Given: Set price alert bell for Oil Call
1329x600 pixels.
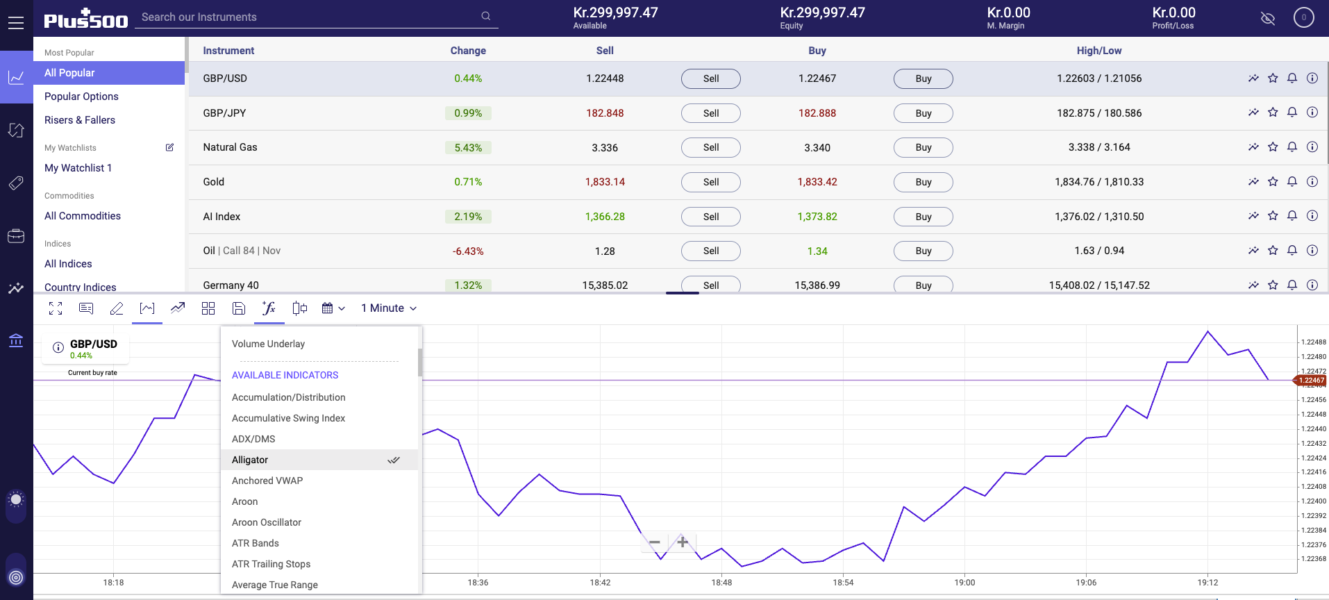Looking at the screenshot, I should [1292, 250].
